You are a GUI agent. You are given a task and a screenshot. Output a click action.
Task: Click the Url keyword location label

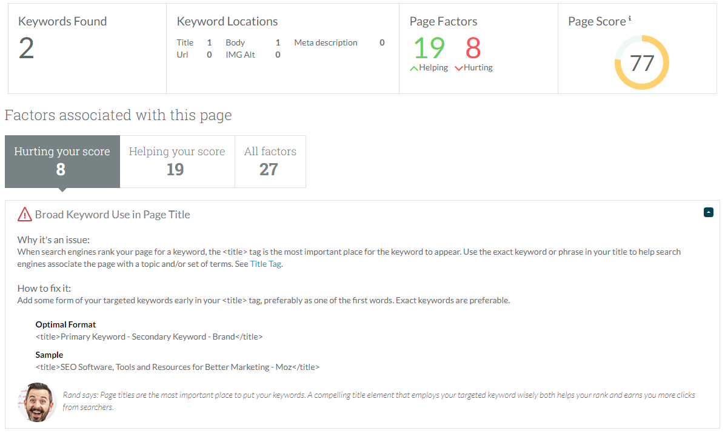[182, 55]
